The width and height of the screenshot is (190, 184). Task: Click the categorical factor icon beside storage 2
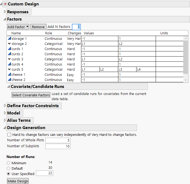9,44
